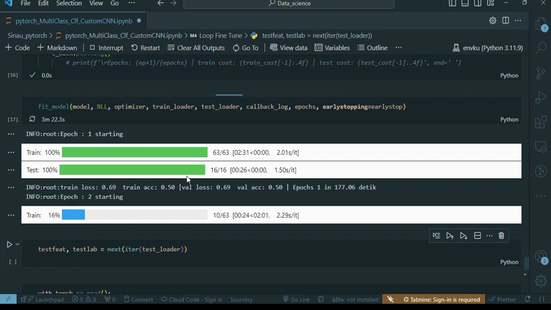Click the Test 100% progress bar
The width and height of the screenshot is (551, 310).
132,170
